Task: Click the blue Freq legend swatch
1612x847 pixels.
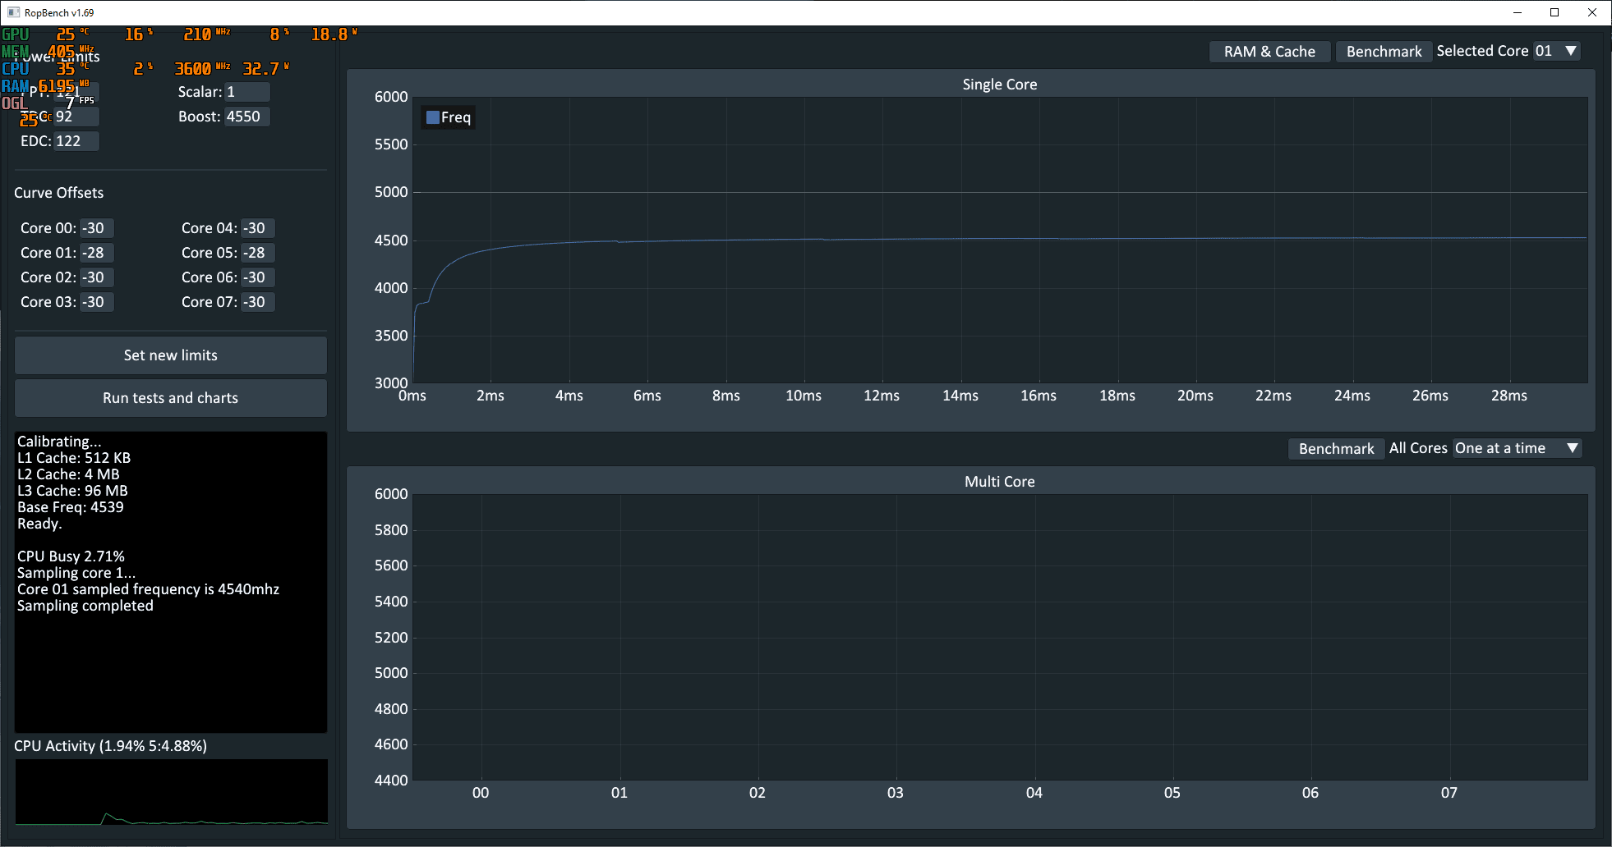Action: (x=433, y=117)
